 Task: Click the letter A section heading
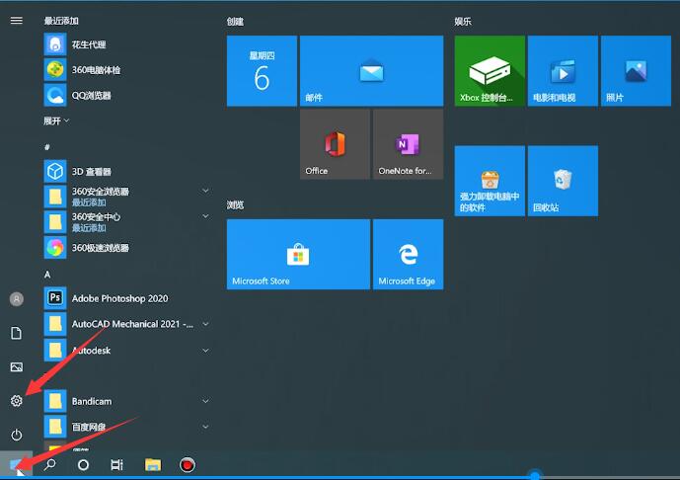[x=47, y=275]
